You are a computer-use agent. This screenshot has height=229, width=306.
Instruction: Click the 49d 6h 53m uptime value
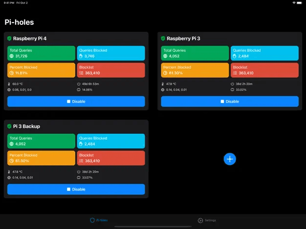pos(90,84)
